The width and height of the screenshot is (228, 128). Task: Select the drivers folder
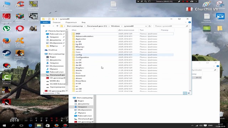click(x=79, y=78)
